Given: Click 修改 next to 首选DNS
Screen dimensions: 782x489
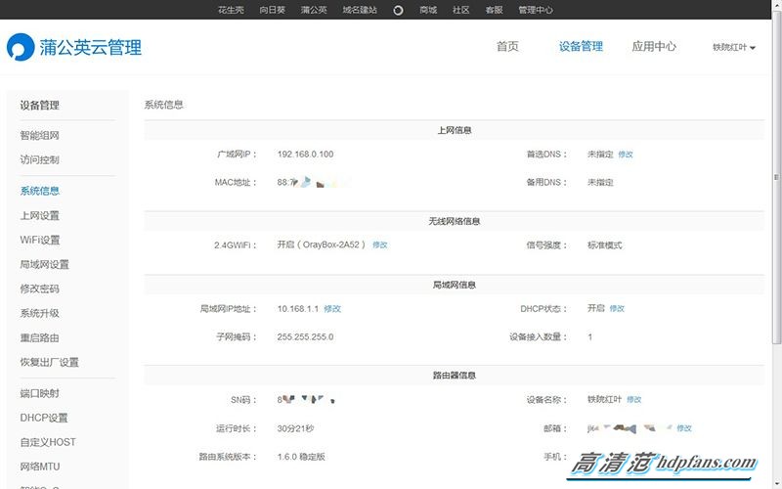Looking at the screenshot, I should 626,155.
